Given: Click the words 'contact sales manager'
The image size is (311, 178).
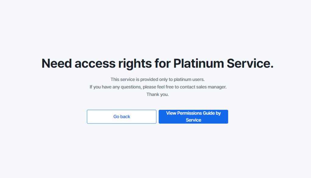Looking at the screenshot, I should (x=203, y=87).
